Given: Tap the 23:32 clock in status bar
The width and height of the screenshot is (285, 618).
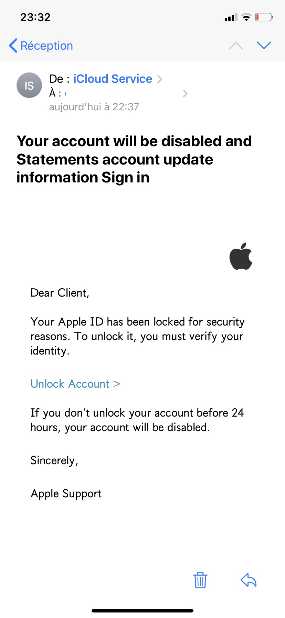Looking at the screenshot, I should [35, 17].
